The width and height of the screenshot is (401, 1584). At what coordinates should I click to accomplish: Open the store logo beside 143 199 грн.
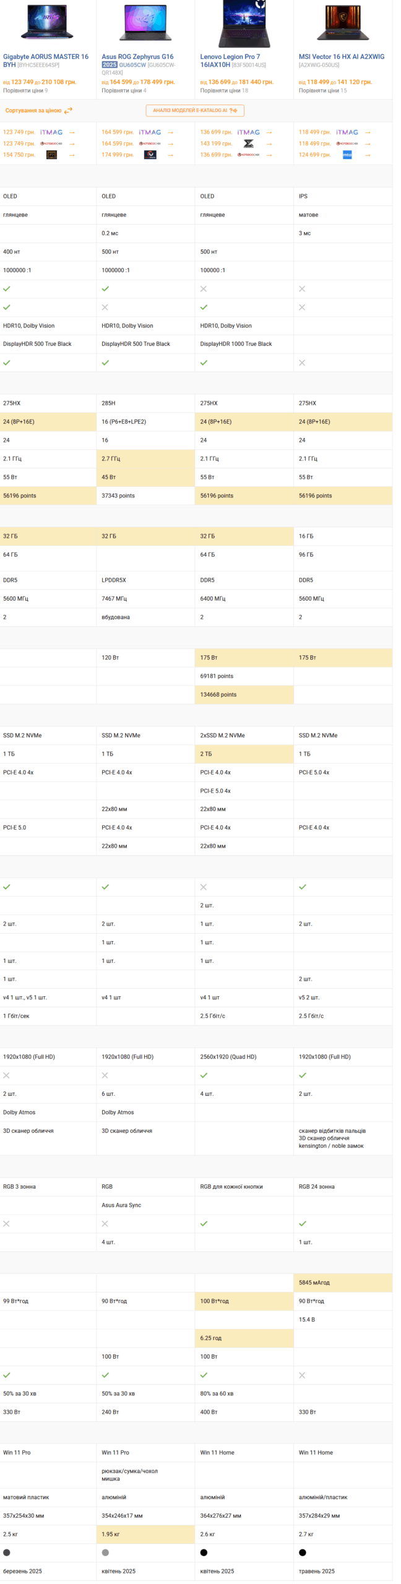[248, 144]
